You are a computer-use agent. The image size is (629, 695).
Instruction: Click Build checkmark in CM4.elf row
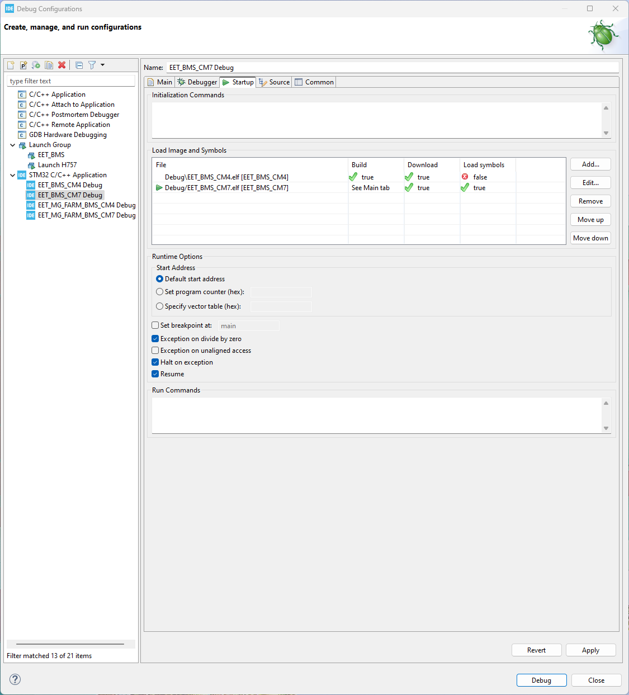point(353,177)
